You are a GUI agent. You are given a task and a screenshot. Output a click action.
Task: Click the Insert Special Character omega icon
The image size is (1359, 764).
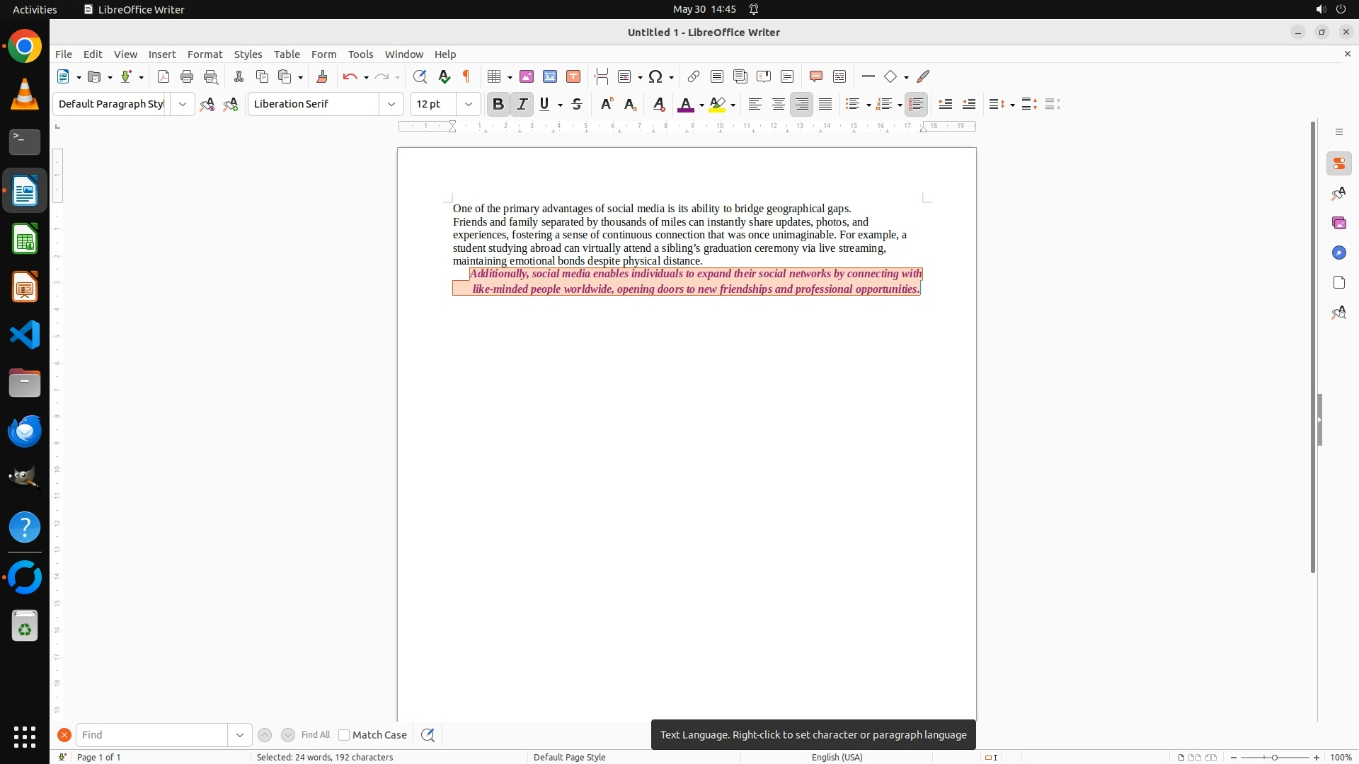coord(655,76)
